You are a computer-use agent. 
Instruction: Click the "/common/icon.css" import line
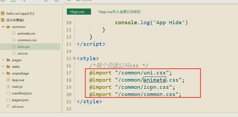132,87
